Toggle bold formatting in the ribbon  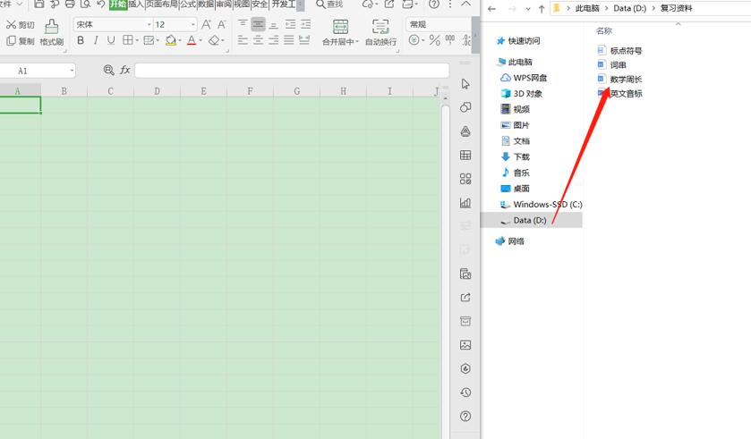click(x=81, y=40)
